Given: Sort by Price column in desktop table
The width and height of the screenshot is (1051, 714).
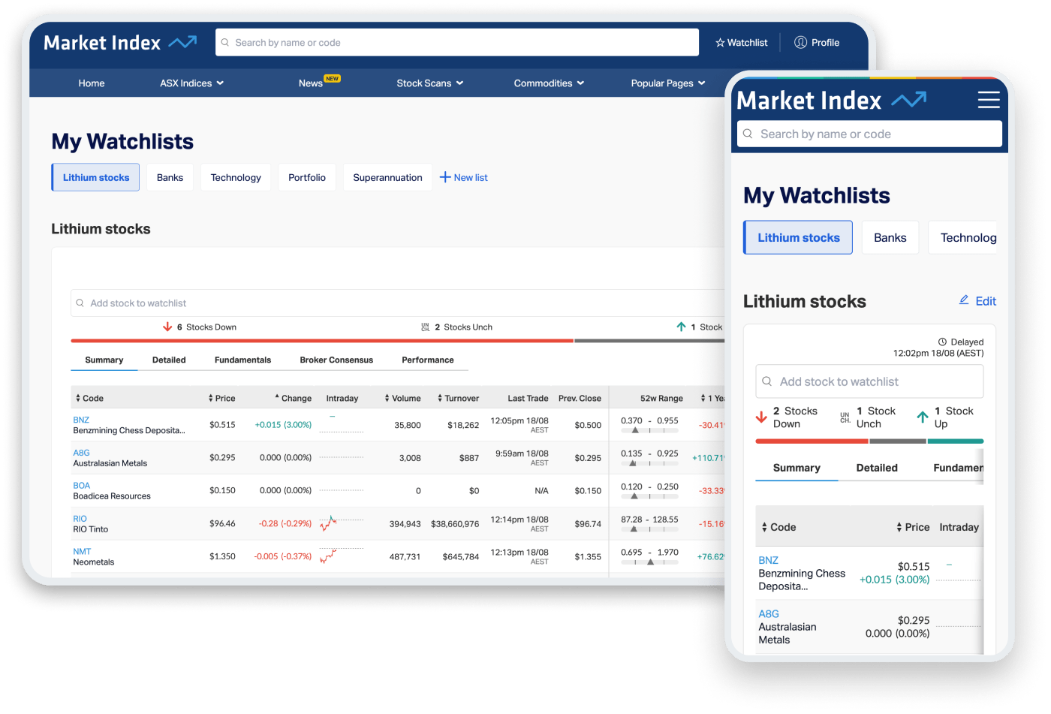Looking at the screenshot, I should coord(222,398).
